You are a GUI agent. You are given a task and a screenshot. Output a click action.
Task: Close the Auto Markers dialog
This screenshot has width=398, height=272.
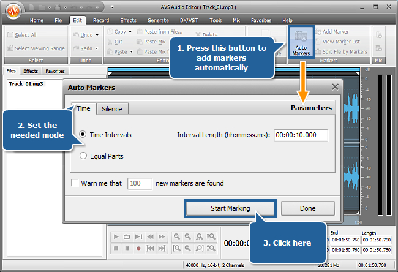tap(335, 87)
